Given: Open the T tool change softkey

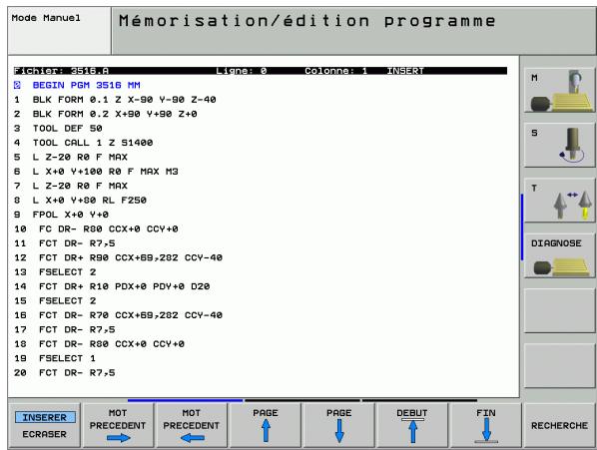Looking at the screenshot, I should (559, 201).
